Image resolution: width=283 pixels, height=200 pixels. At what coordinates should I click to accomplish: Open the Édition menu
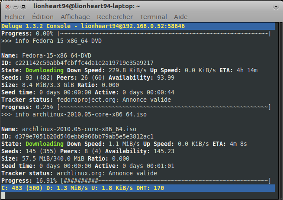[43, 17]
